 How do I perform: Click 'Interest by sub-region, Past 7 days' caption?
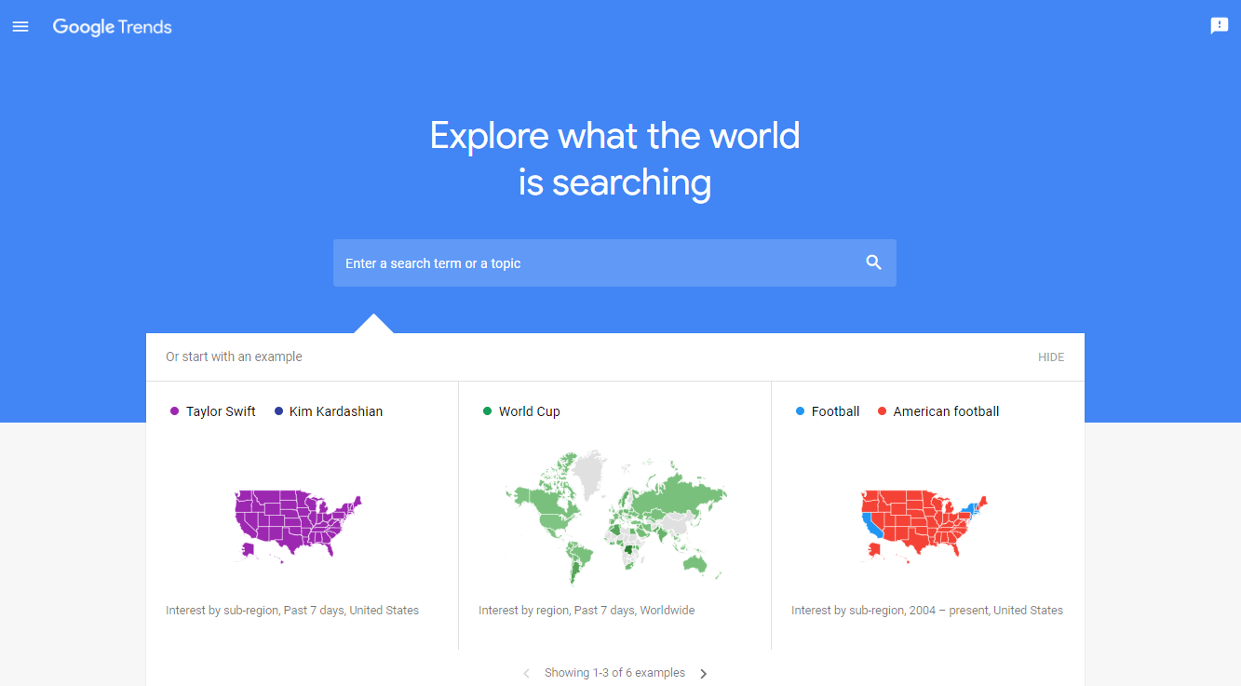tap(292, 611)
